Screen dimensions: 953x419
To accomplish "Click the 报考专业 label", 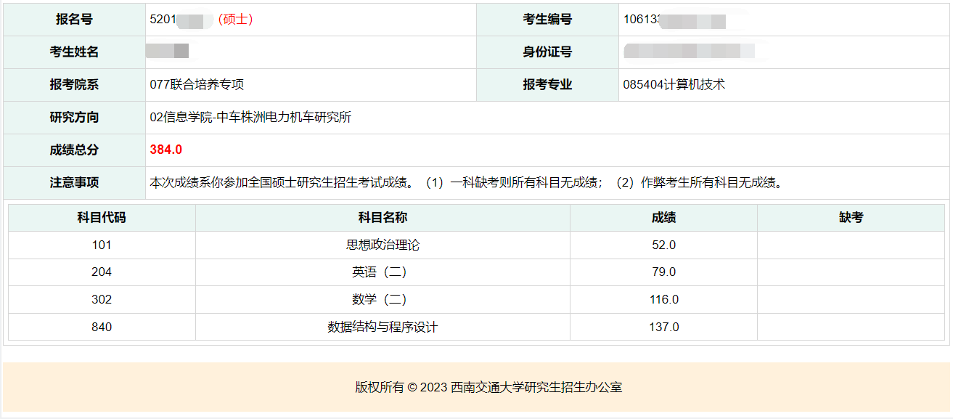I will pos(547,85).
